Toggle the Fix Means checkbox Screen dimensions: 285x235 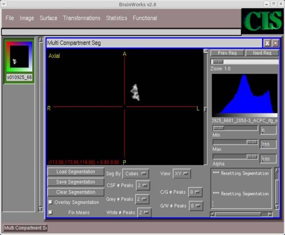click(x=50, y=212)
